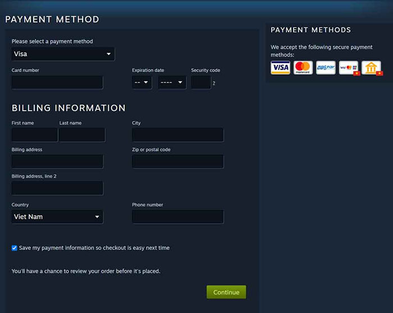Click the Zip or postal code field
Image resolution: width=393 pixels, height=313 pixels.
point(177,162)
